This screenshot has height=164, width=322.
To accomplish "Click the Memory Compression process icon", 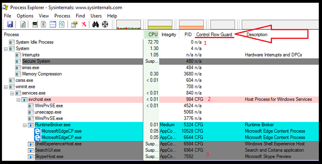I will 18,74.
